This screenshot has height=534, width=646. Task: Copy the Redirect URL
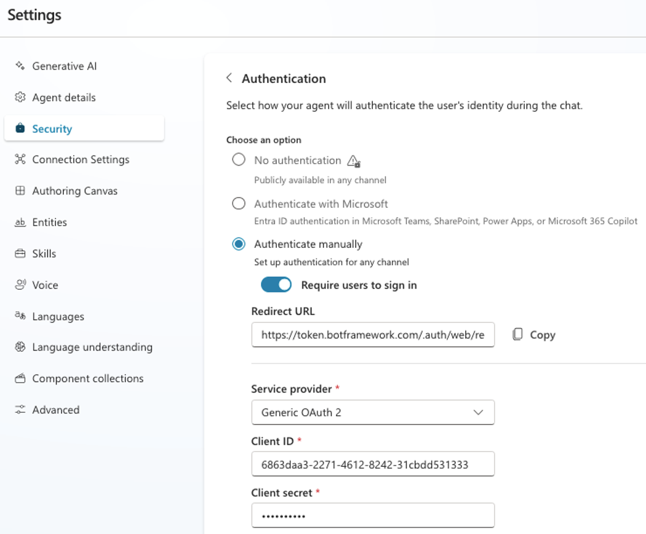pyautogui.click(x=533, y=334)
